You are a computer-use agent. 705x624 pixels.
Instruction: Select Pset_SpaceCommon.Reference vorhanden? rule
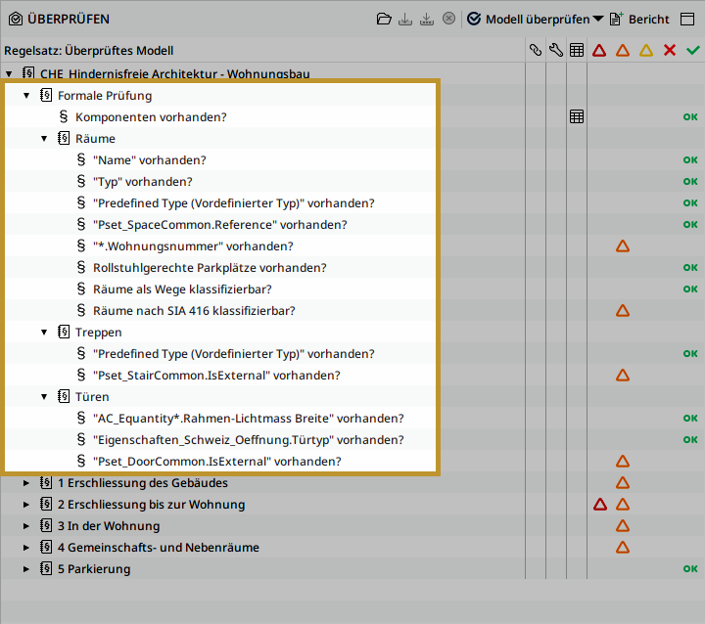click(220, 225)
